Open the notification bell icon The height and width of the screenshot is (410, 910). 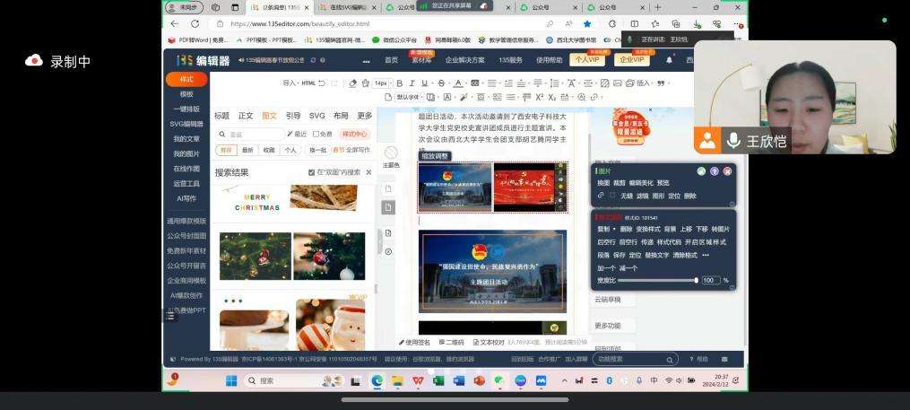669,60
